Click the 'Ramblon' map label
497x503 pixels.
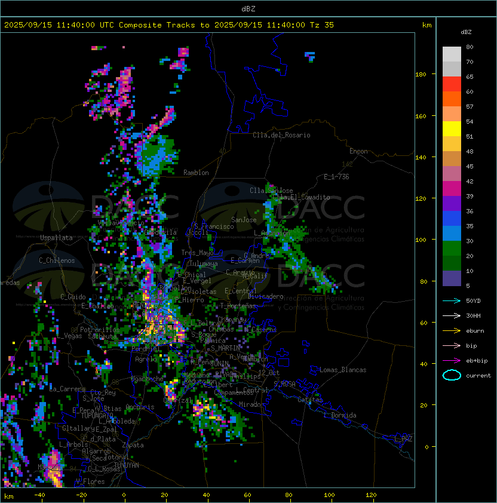point(196,173)
